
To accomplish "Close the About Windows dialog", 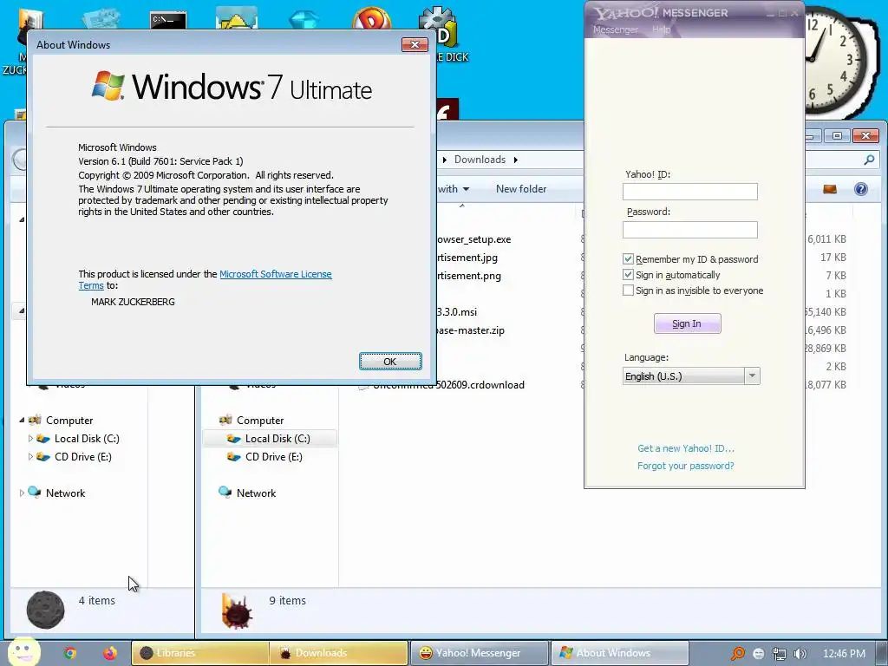I will click(415, 45).
